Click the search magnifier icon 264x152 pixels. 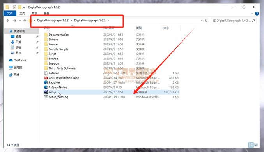[x=253, y=21]
